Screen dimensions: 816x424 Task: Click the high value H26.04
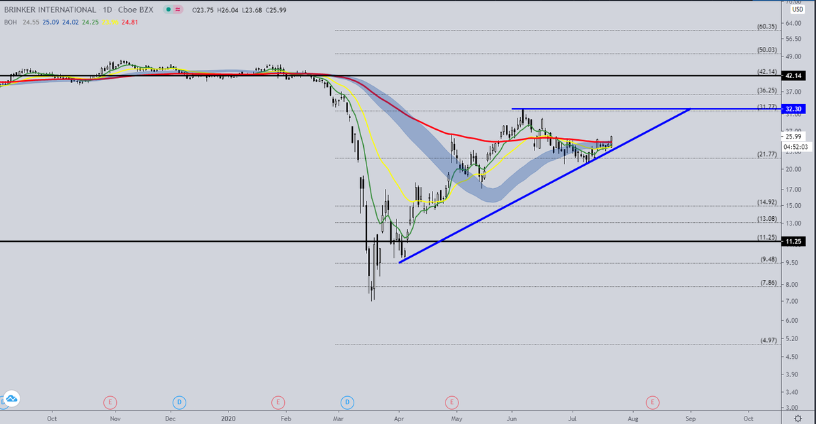point(229,11)
